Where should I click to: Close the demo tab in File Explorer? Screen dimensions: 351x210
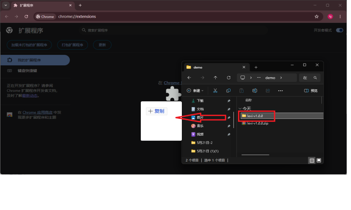(x=244, y=67)
